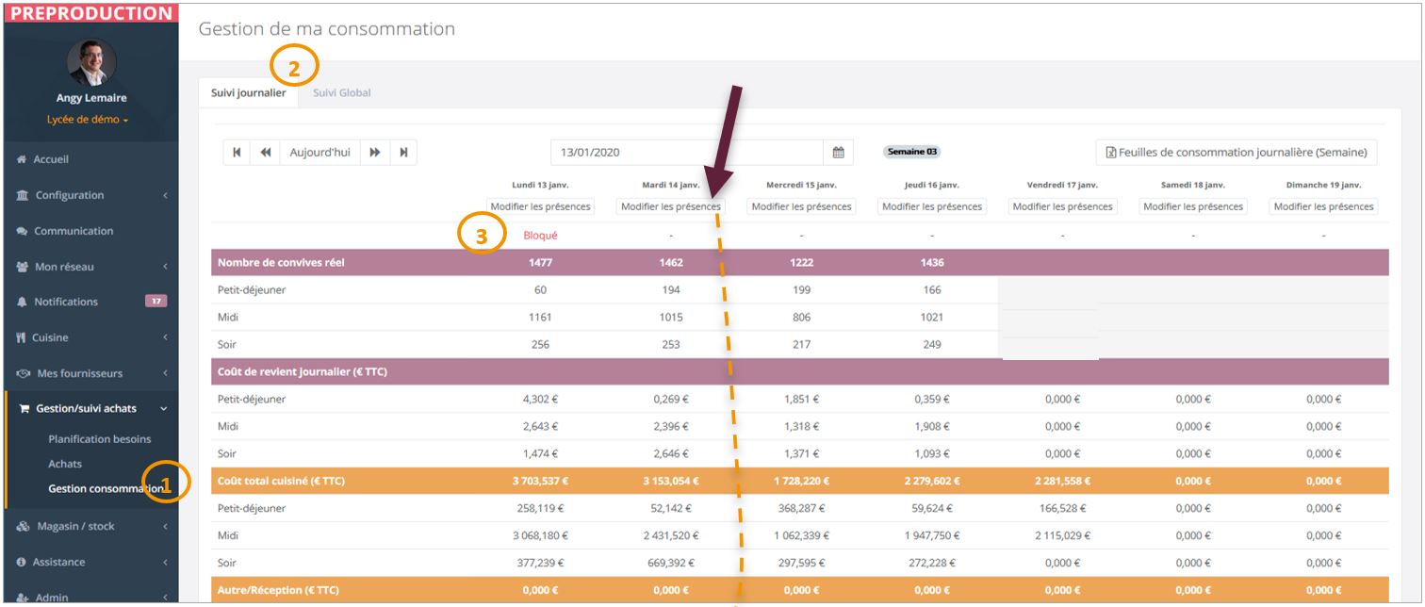The image size is (1425, 607).
Task: Click Jeudi's Soir guest count 249
Action: click(932, 344)
